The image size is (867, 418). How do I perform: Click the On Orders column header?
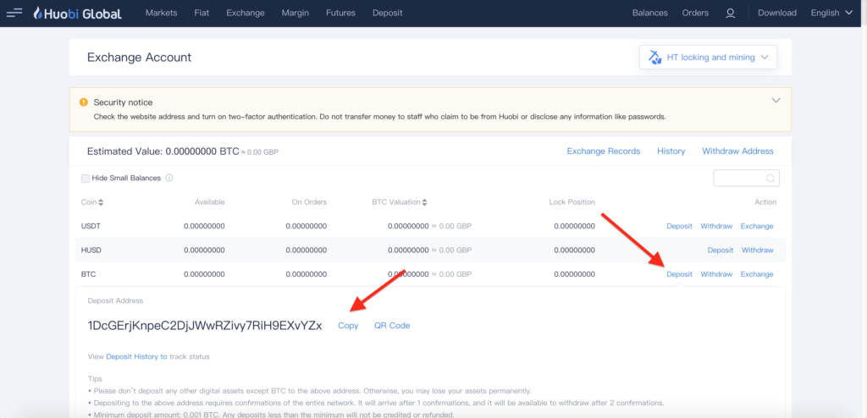pyautogui.click(x=309, y=202)
